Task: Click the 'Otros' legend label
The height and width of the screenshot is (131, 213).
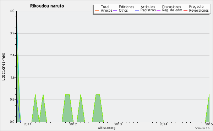Action: (x=123, y=10)
